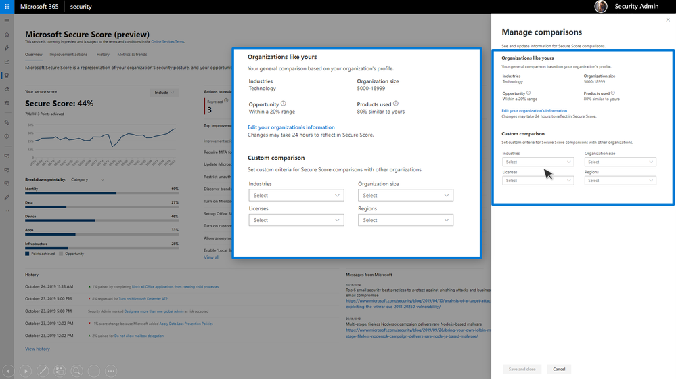This screenshot has height=379, width=676.
Task: Open the lightning bolt icon in the sidebar
Action: 7,48
